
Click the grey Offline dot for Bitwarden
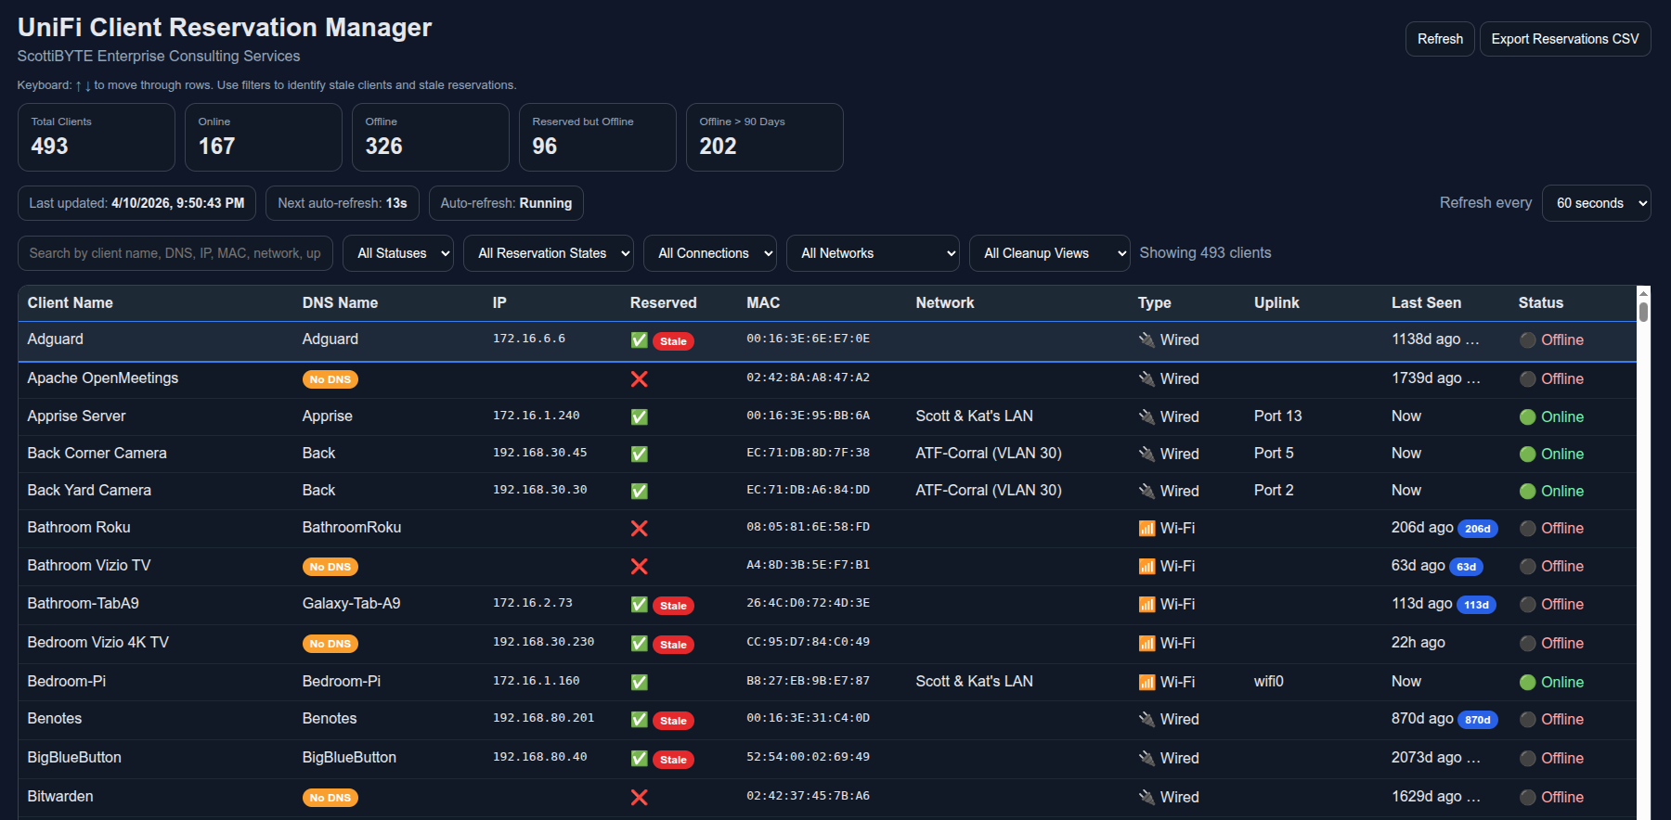click(x=1527, y=798)
